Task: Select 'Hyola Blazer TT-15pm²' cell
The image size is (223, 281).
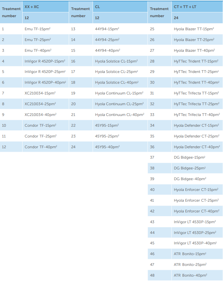Action: tap(197, 29)
